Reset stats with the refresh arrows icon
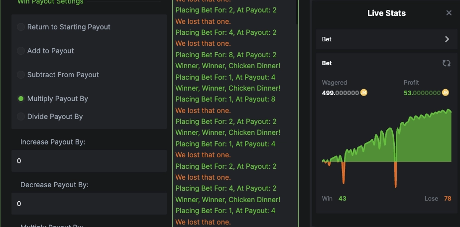This screenshot has width=460, height=227. [x=446, y=63]
